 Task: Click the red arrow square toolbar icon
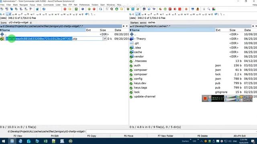170,9
